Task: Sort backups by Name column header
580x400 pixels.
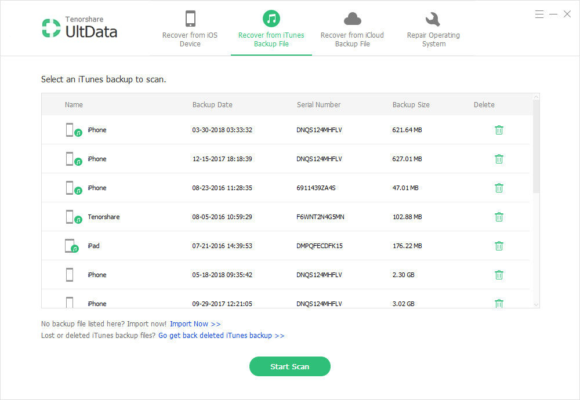Action: [x=74, y=104]
